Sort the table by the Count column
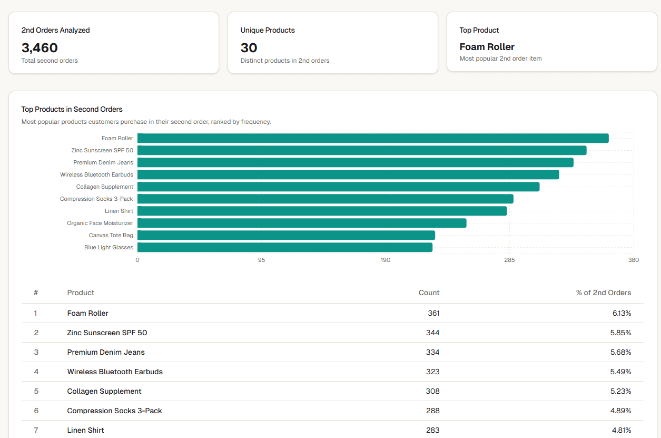 coord(429,293)
